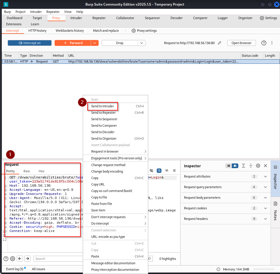Click the Open browser button

point(242,43)
